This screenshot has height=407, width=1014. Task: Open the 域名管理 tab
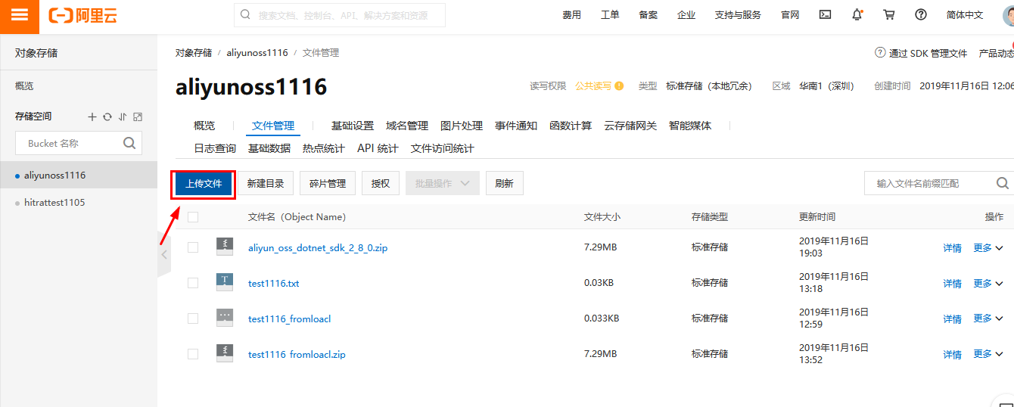pos(407,126)
